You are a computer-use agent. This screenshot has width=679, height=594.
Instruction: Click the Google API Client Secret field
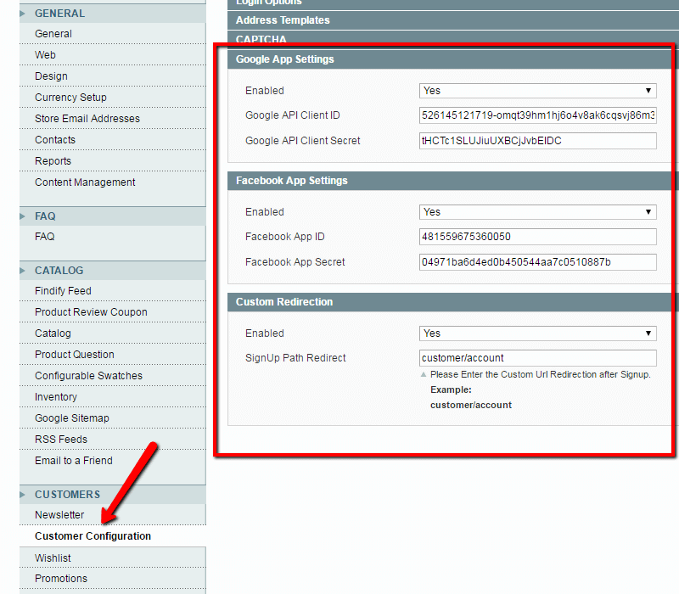(x=537, y=141)
